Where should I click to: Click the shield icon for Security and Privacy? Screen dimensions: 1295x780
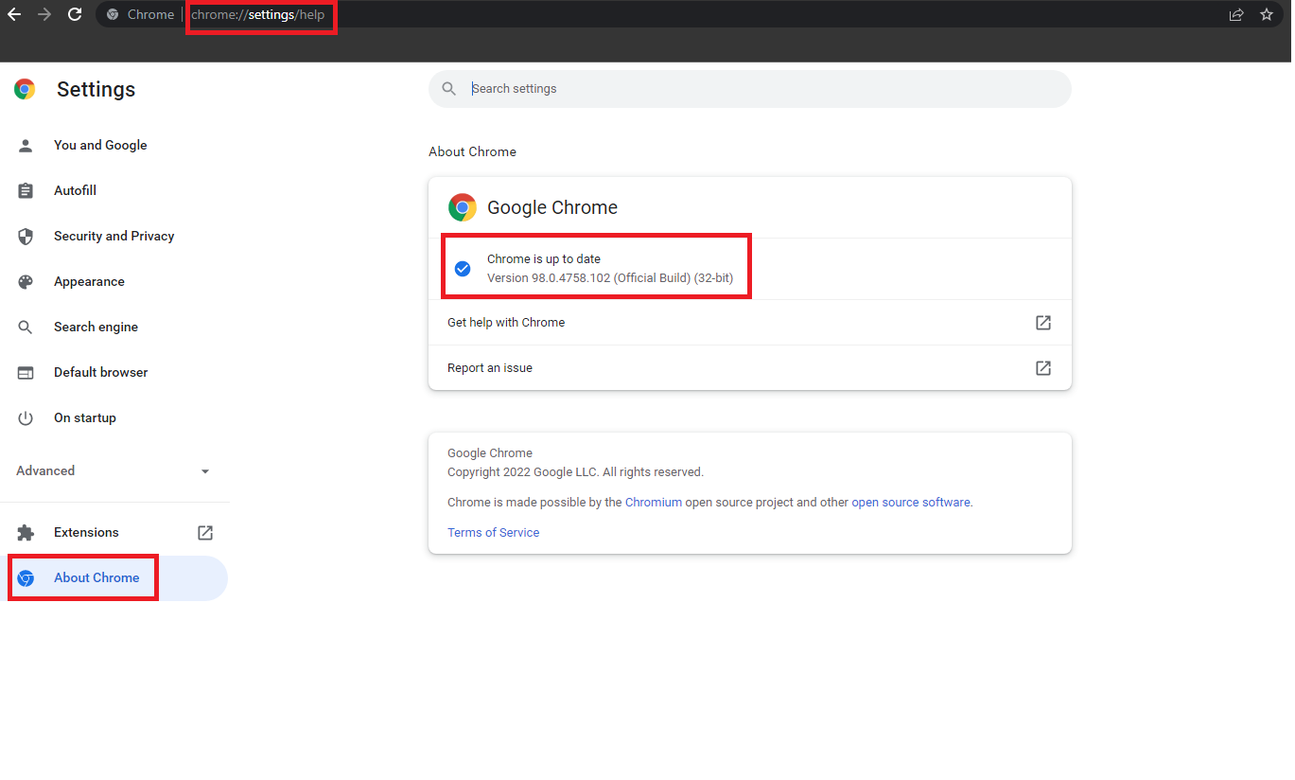pyautogui.click(x=26, y=236)
